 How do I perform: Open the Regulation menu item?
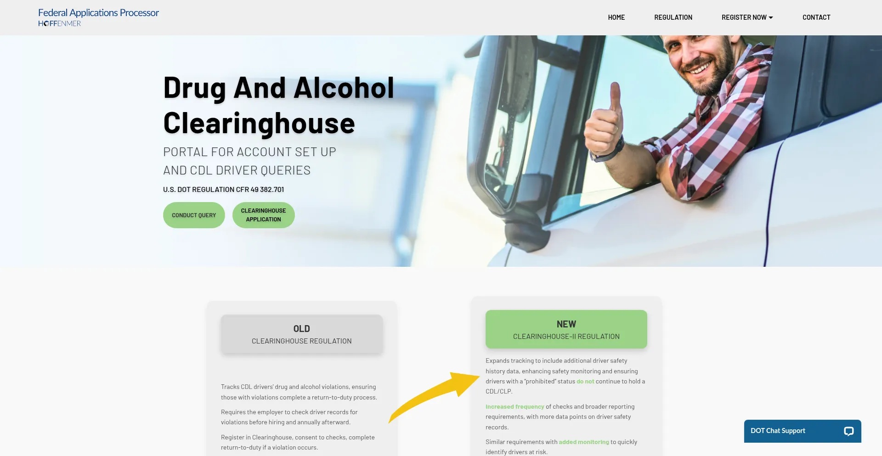tap(673, 17)
